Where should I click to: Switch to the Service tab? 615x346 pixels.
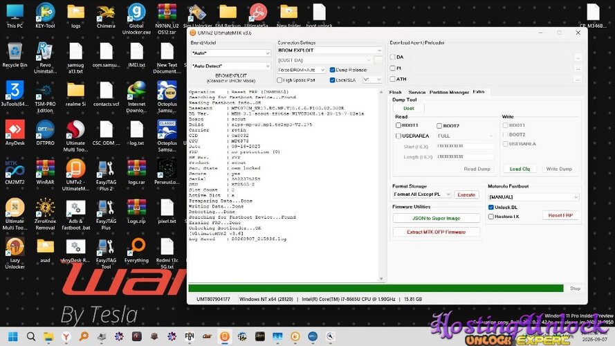point(417,92)
